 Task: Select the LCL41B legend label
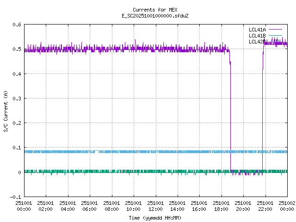tap(257, 36)
